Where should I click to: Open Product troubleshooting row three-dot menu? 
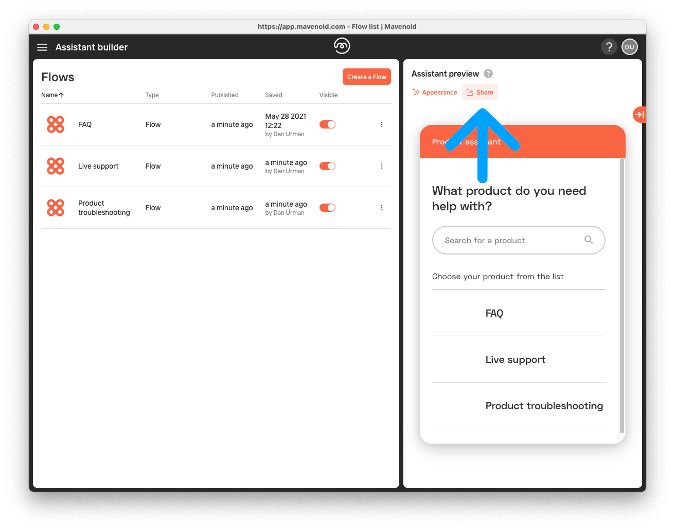[382, 208]
